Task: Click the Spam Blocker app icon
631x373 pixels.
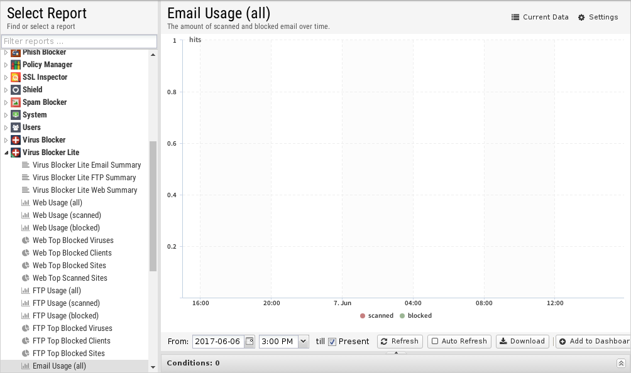Action: tap(16, 102)
